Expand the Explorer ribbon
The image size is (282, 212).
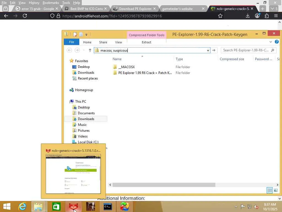[x=270, y=42]
